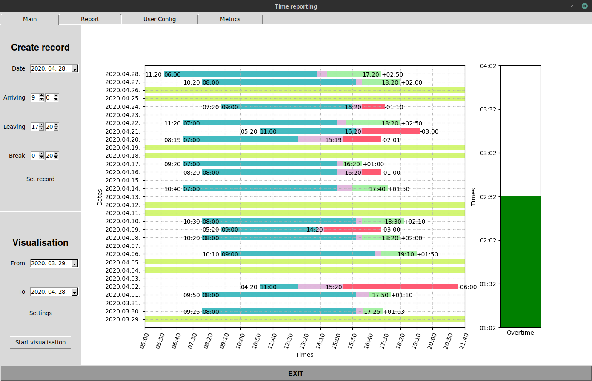Image resolution: width=592 pixels, height=381 pixels.
Task: Click the Set record button
Action: (x=40, y=179)
